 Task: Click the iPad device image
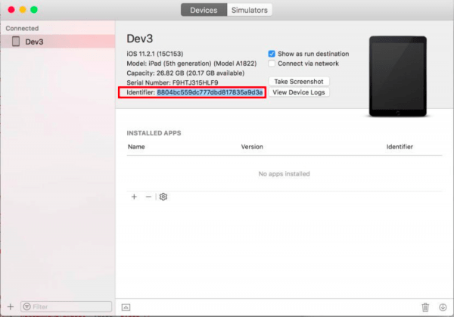pyautogui.click(x=397, y=76)
